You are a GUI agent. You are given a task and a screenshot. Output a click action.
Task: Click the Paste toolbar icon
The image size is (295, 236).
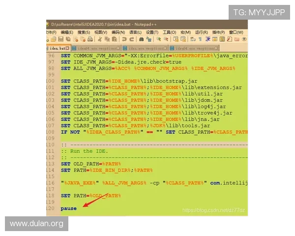115,39
